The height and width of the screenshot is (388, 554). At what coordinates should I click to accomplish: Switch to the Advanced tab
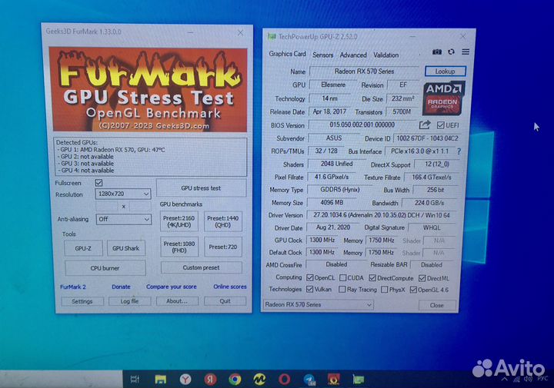[x=353, y=55]
